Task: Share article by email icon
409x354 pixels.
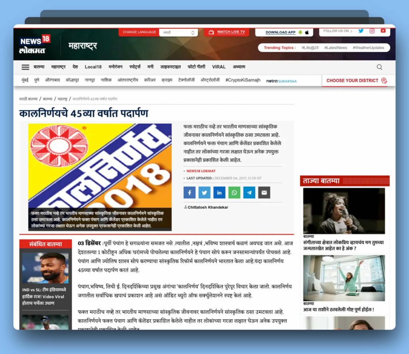Action: click(264, 193)
